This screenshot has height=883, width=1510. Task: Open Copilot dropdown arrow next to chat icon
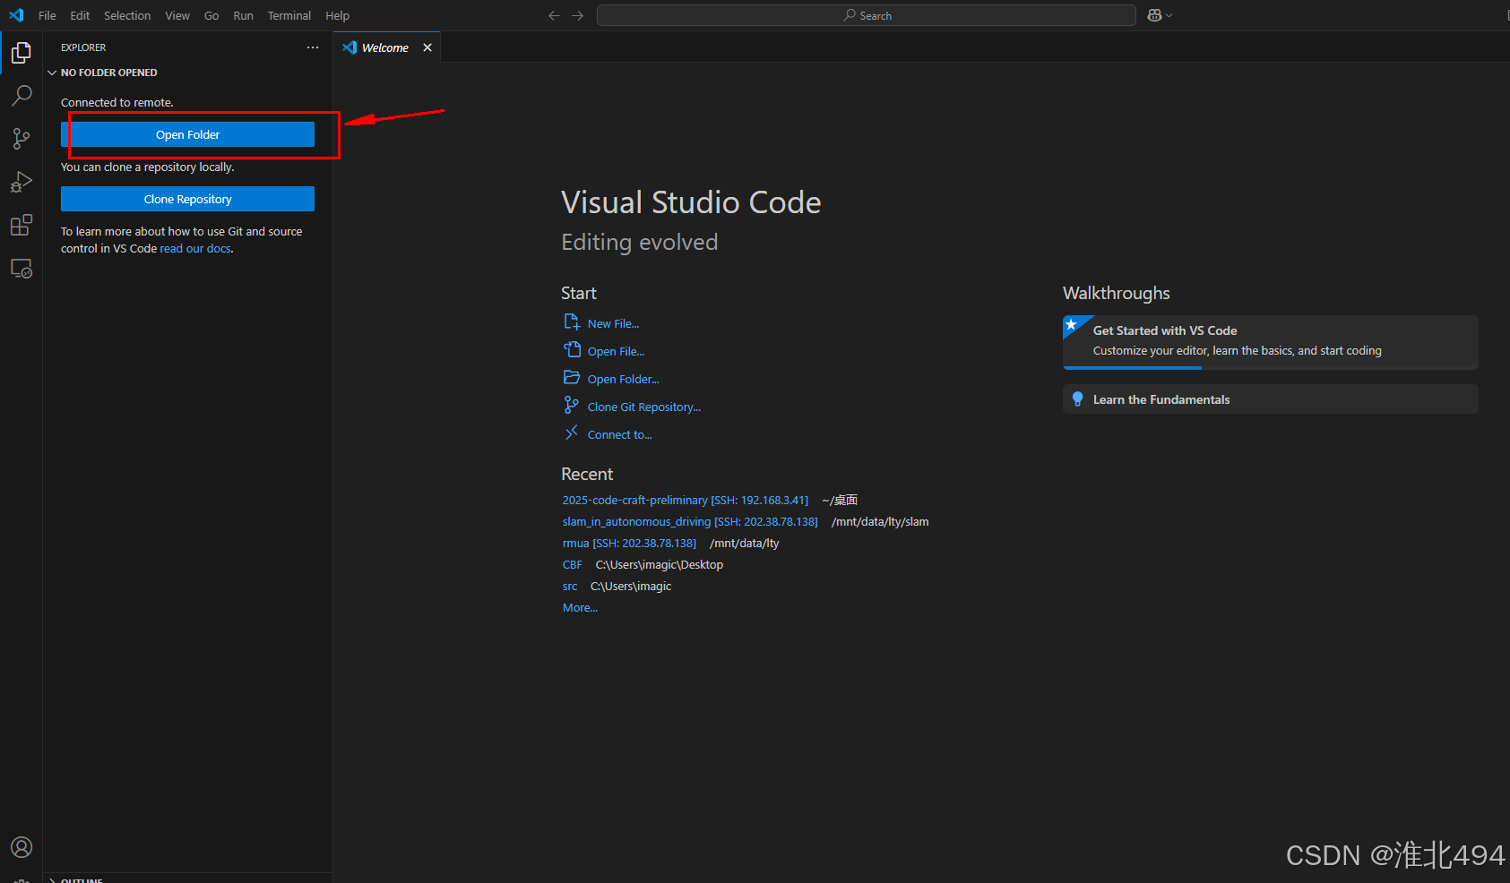coord(1169,15)
